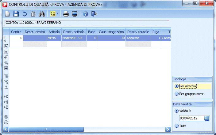Click the Acquisto causale cell
Image resolution: width=216 pixels, height=135 pixels.
point(138,38)
